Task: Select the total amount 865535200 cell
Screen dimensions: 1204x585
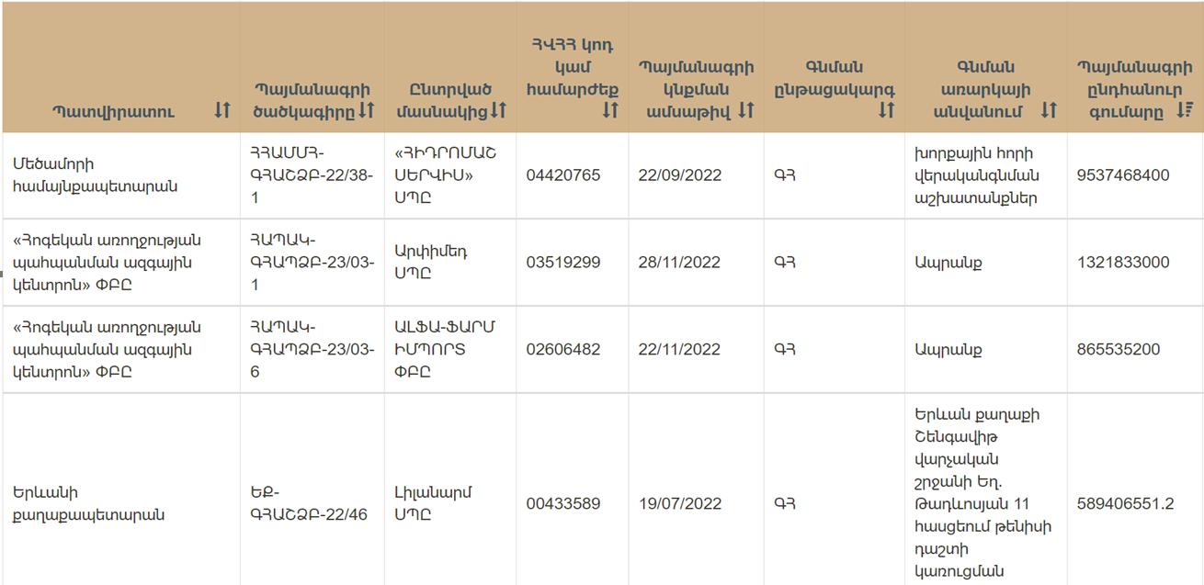Action: [x=1135, y=350]
